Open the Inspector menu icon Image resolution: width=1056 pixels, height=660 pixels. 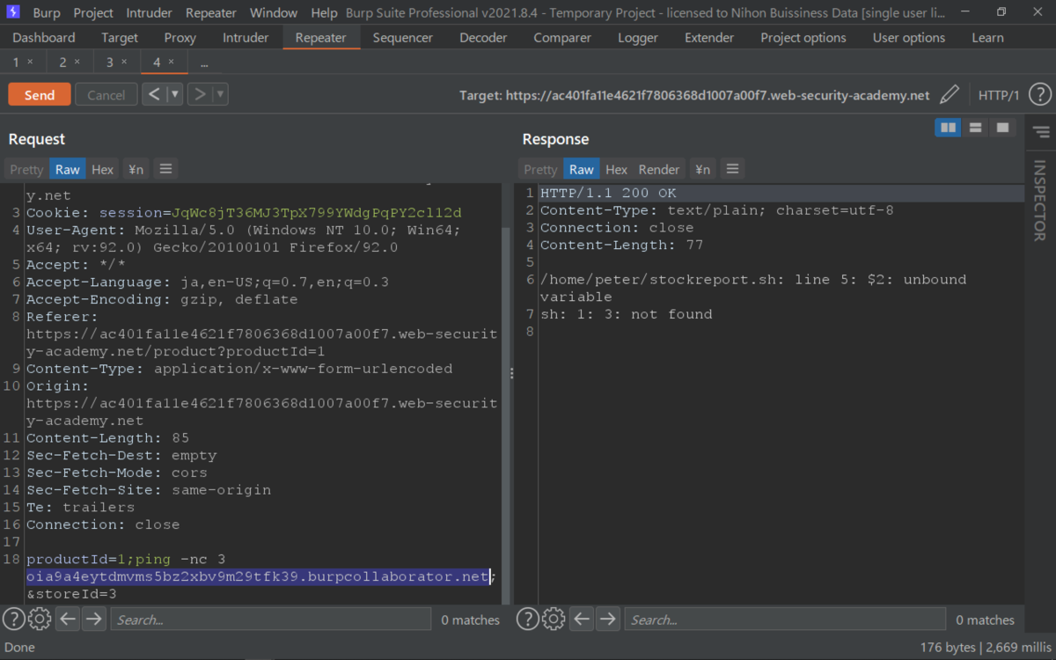(1041, 132)
